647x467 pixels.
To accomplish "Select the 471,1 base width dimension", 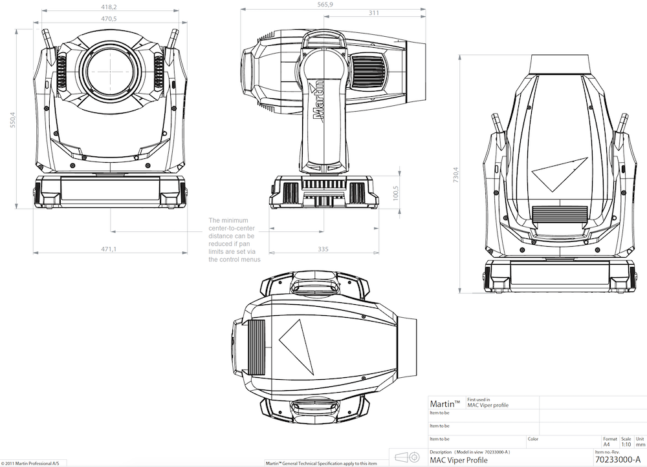I will point(109,249).
